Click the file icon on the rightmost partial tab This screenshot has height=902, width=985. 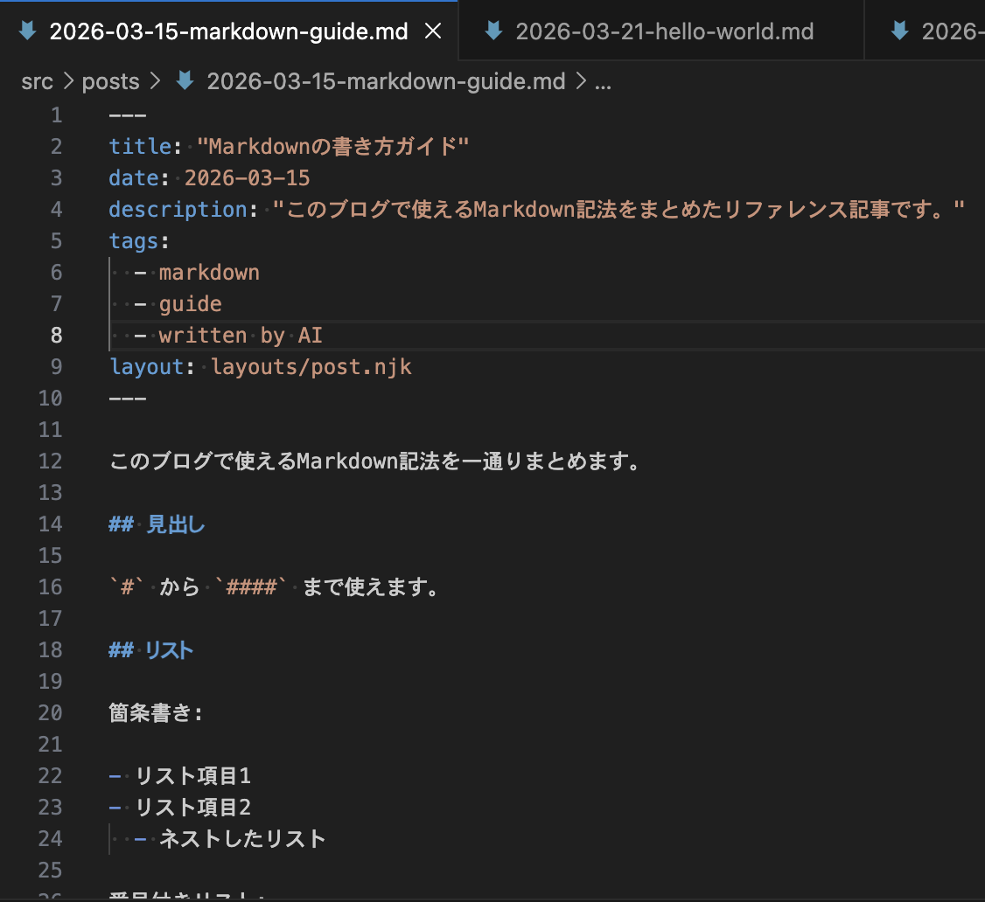(x=900, y=30)
